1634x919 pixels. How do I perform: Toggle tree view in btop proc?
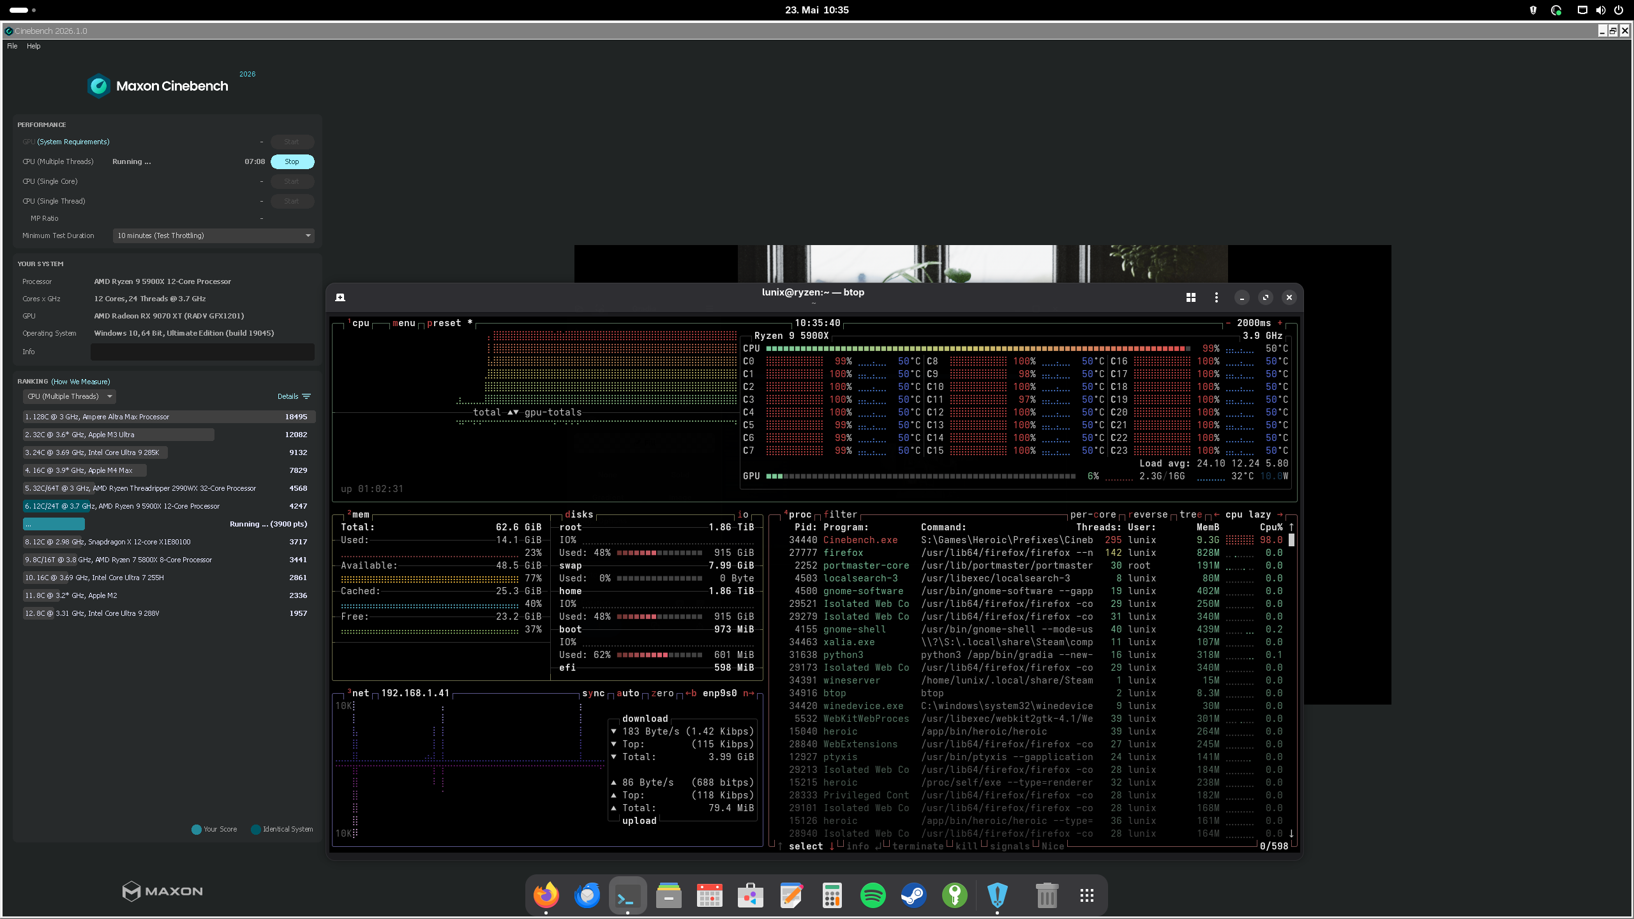[1191, 514]
